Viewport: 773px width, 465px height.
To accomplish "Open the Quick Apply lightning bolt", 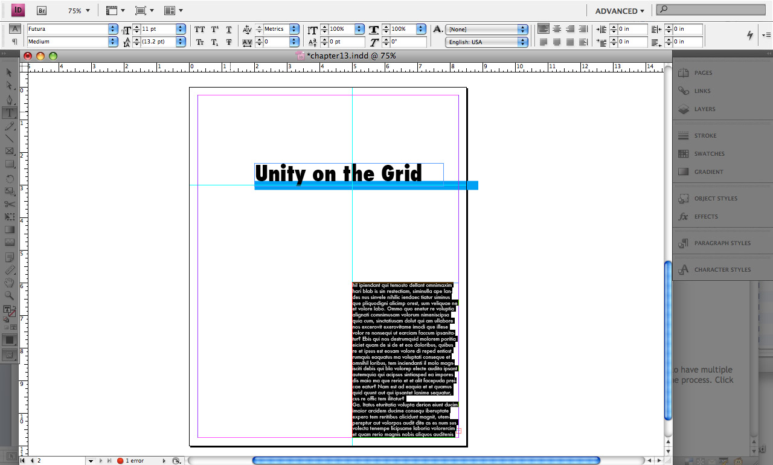I will (x=750, y=35).
